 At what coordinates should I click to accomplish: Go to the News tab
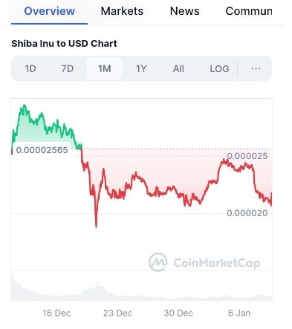185,11
